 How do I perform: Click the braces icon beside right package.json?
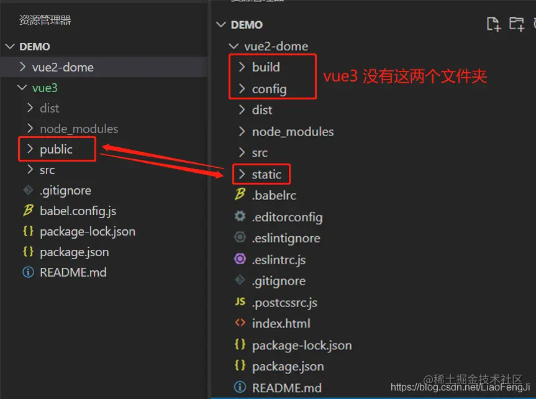tap(240, 365)
